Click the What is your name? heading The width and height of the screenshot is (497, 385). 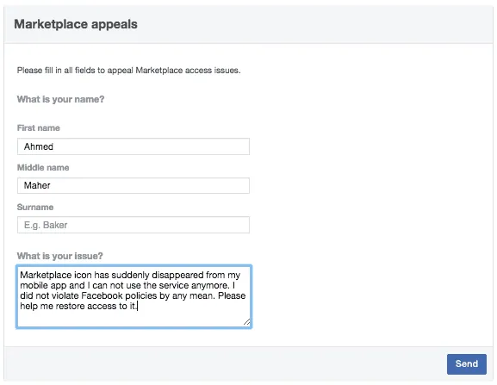[60, 99]
